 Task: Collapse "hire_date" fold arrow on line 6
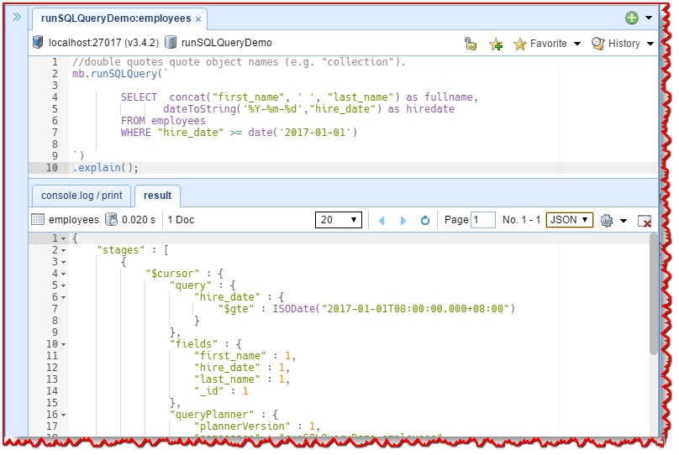(64, 297)
